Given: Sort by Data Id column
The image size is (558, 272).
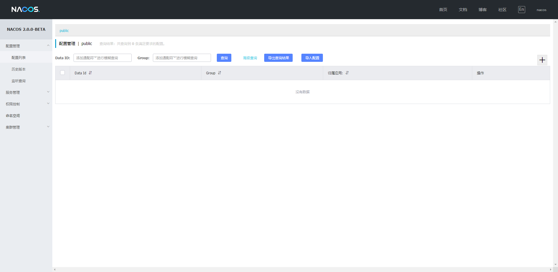Looking at the screenshot, I should click(x=90, y=73).
